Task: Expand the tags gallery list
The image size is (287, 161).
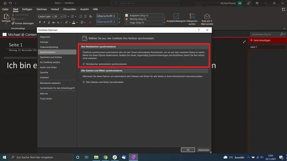Action: (164, 23)
